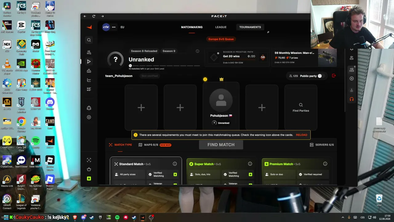Open the Season 9 Prestige Path card

[237, 57]
